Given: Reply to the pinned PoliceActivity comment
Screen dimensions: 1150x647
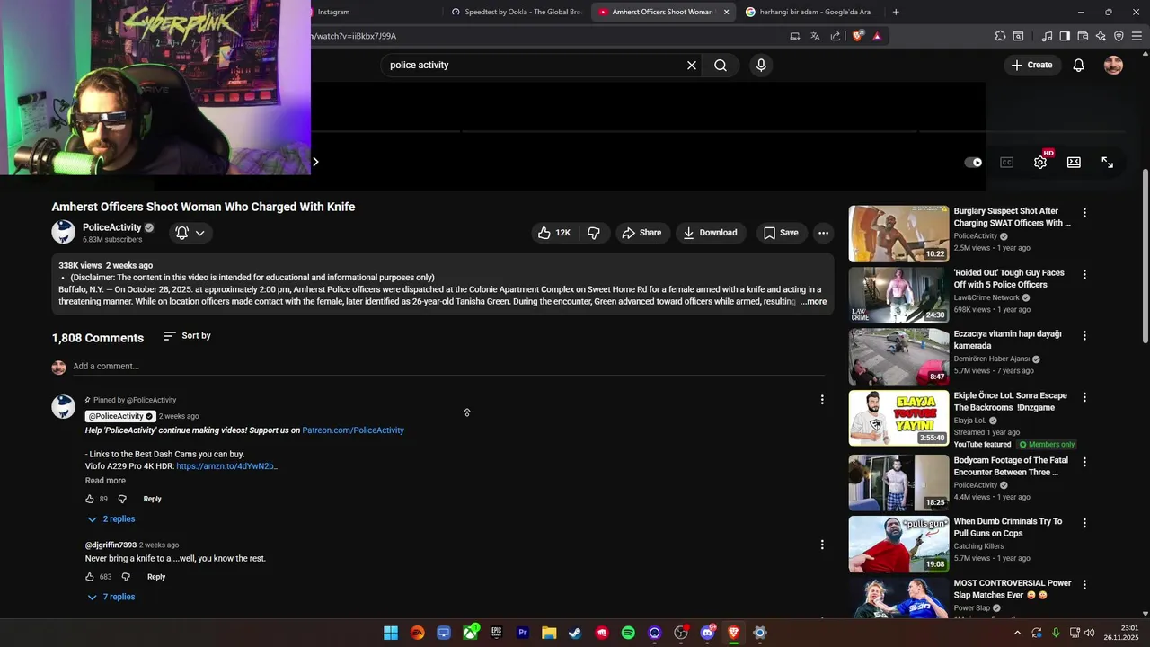Looking at the screenshot, I should (x=153, y=499).
